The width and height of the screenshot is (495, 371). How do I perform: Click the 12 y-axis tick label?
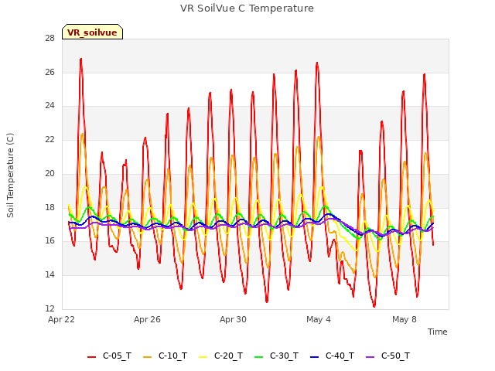pos(49,308)
